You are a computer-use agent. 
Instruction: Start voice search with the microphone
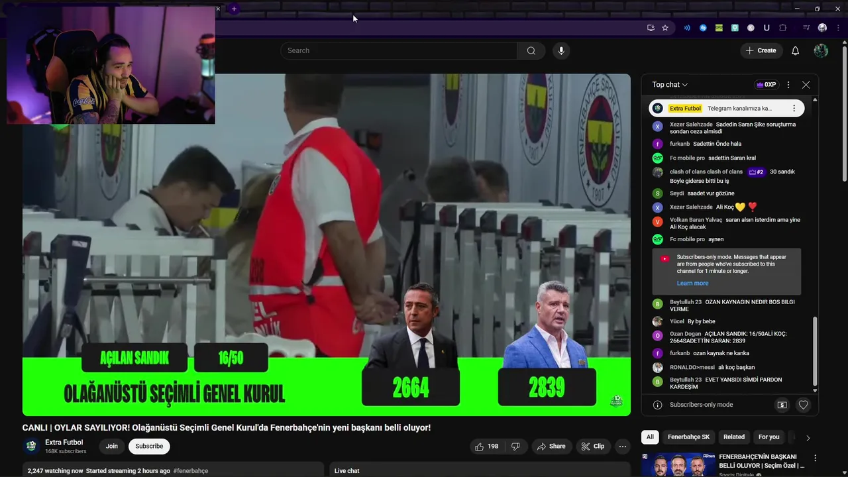coord(561,51)
